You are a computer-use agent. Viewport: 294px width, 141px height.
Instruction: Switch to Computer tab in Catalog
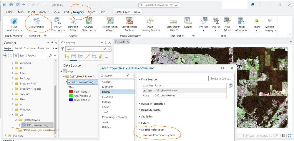(x=30, y=48)
